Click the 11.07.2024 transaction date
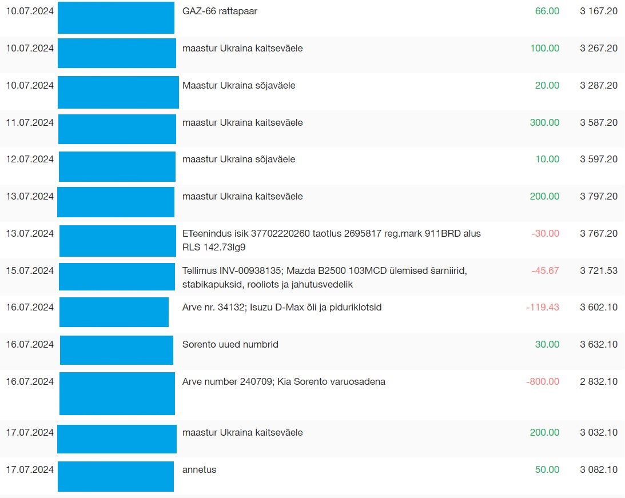The width and height of the screenshot is (625, 498). coord(30,122)
